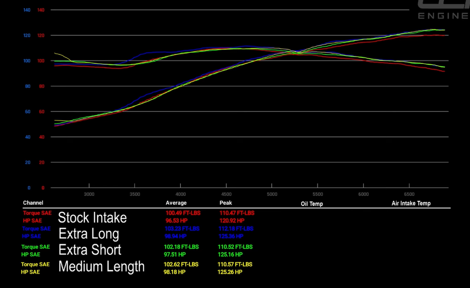The image size is (470, 288).
Task: Open the Oil Temp column heading
Action: (x=312, y=204)
